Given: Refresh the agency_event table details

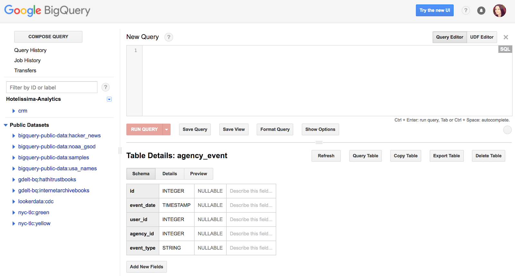Looking at the screenshot, I should 326,156.
